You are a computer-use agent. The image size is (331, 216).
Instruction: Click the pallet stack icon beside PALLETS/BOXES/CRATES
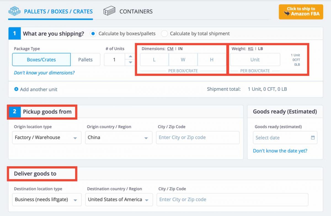click(14, 11)
